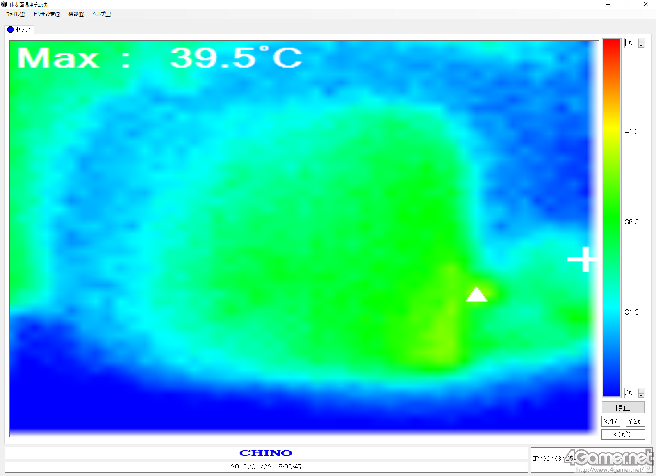Click the date and time status field
The image size is (656, 476).
[x=266, y=467]
